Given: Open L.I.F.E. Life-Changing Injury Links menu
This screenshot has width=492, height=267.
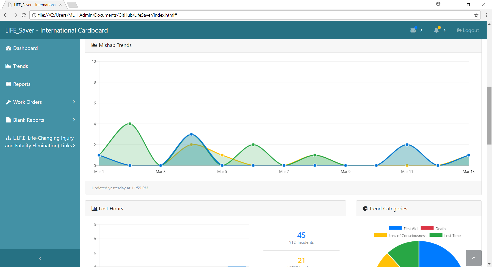Looking at the screenshot, I should [x=40, y=142].
